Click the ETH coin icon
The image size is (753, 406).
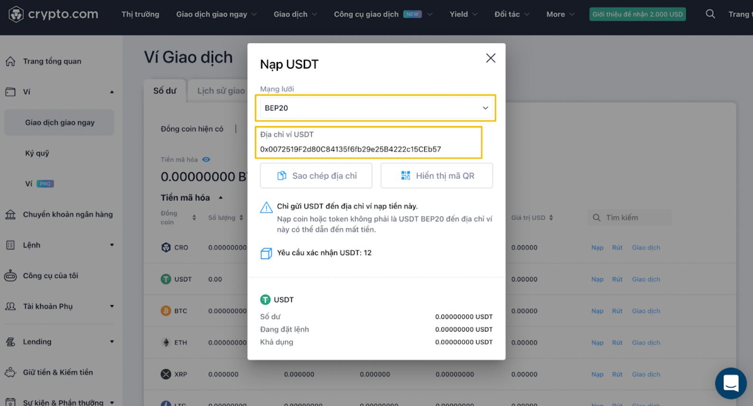(x=166, y=343)
